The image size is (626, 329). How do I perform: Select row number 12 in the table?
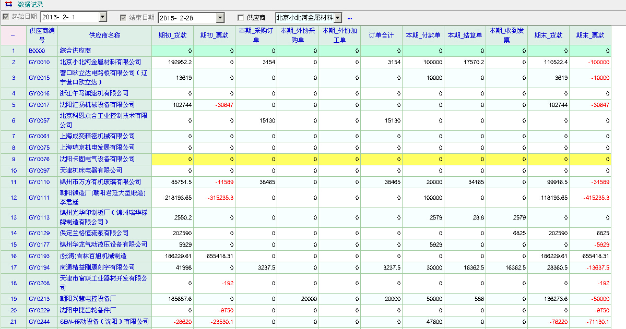(14, 198)
